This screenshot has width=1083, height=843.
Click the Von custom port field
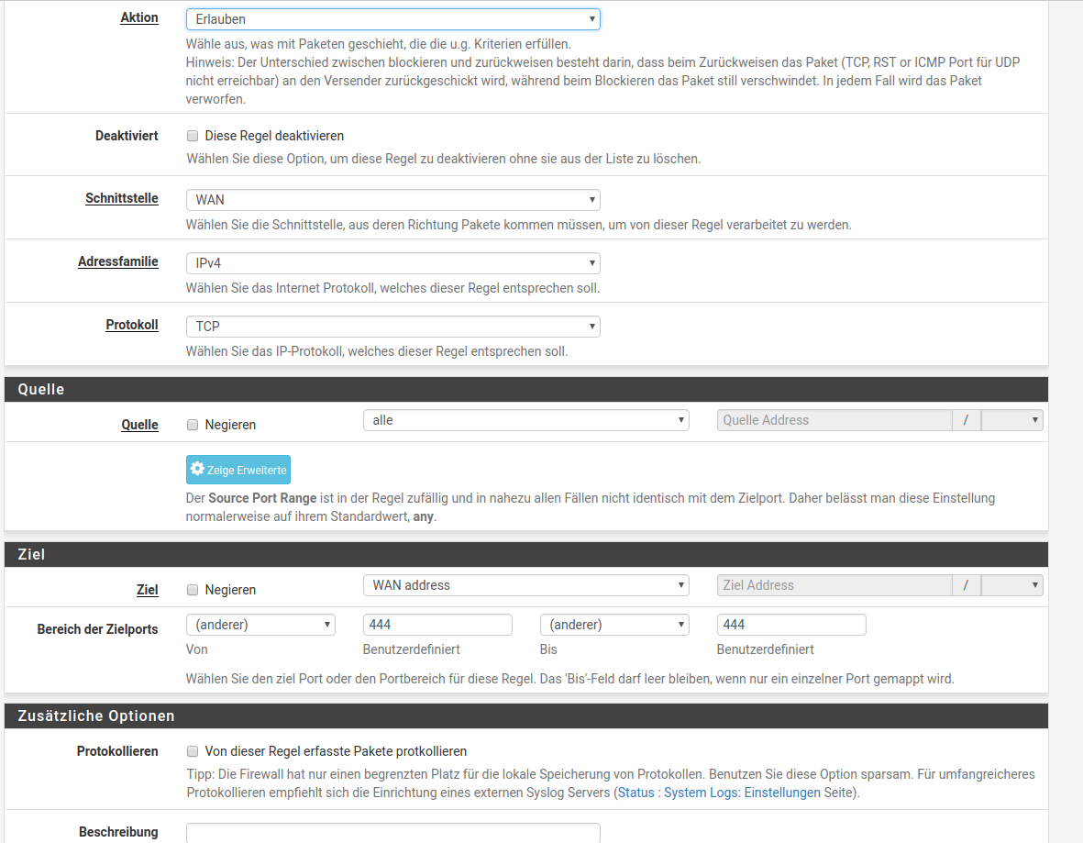point(437,625)
